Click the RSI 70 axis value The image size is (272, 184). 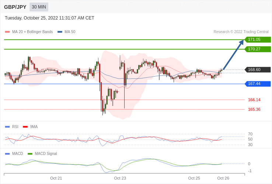[250, 134]
